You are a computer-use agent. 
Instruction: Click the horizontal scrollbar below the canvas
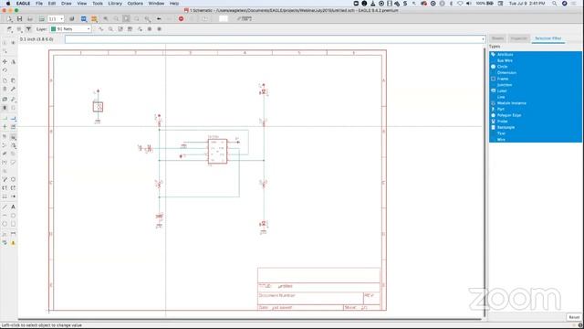249,319
